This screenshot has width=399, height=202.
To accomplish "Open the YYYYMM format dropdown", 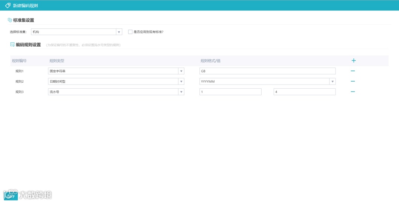I will tap(332, 81).
